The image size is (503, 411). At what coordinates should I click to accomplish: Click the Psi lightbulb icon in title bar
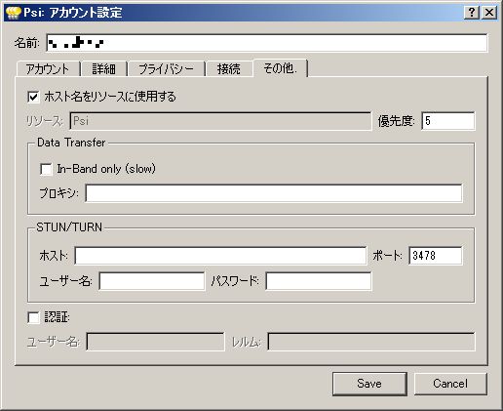tap(14, 13)
